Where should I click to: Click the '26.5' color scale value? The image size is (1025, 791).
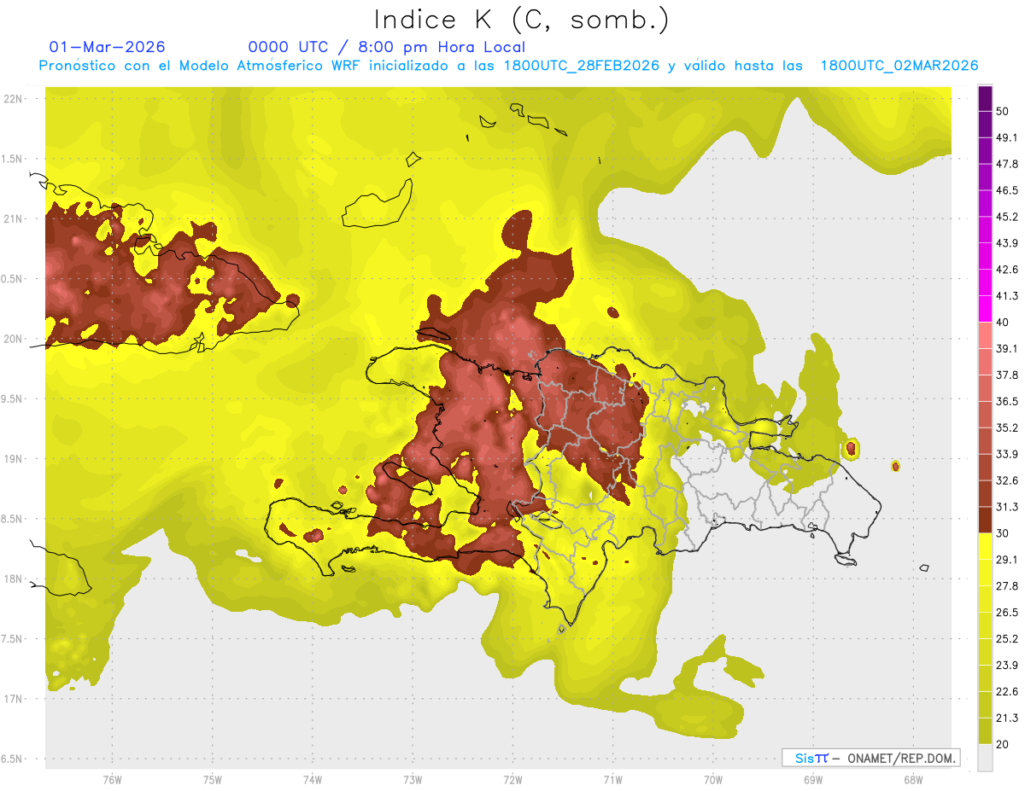click(1007, 613)
